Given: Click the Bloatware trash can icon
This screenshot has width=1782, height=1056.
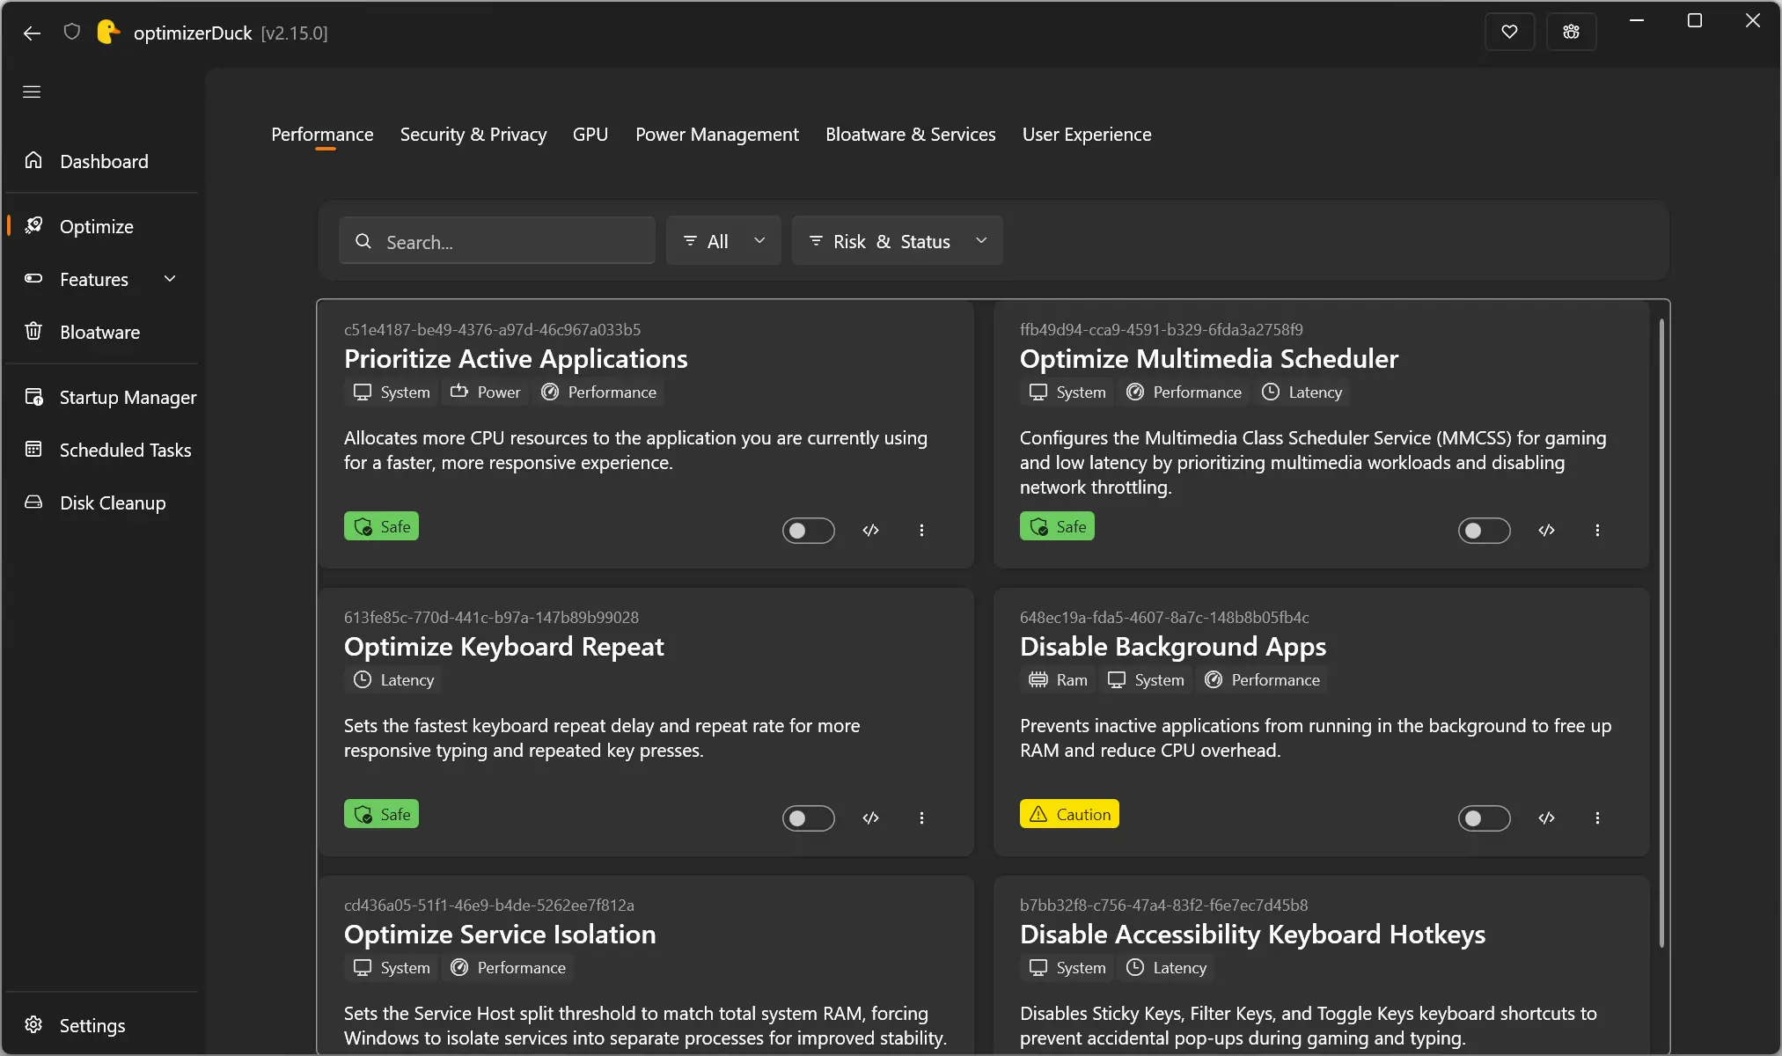Looking at the screenshot, I should pyautogui.click(x=33, y=331).
